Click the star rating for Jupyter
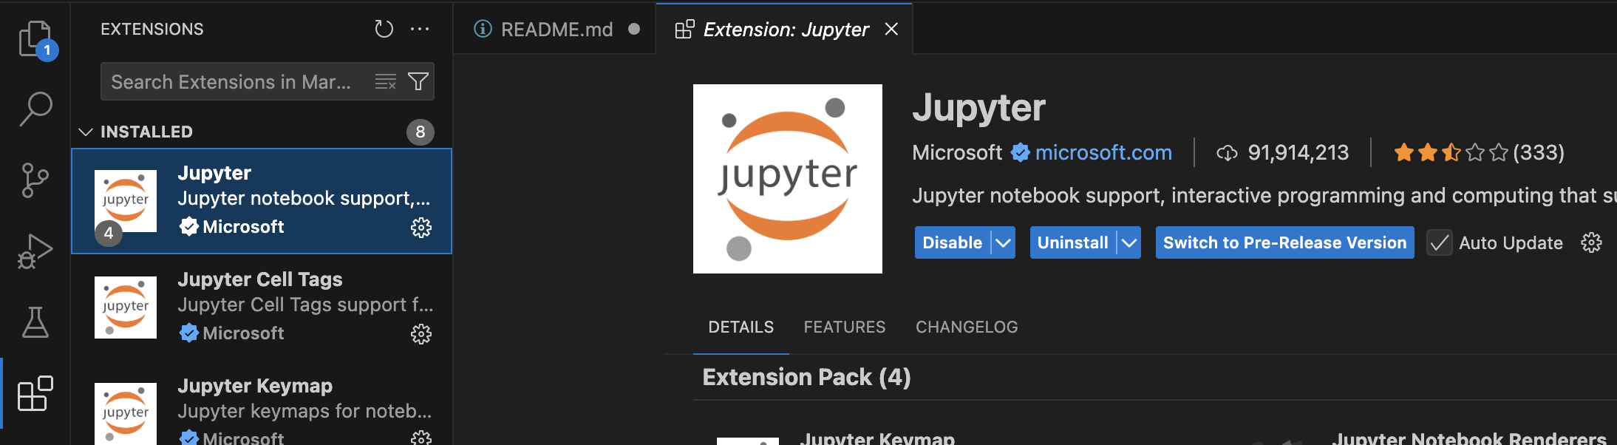The image size is (1617, 445). click(x=1451, y=152)
